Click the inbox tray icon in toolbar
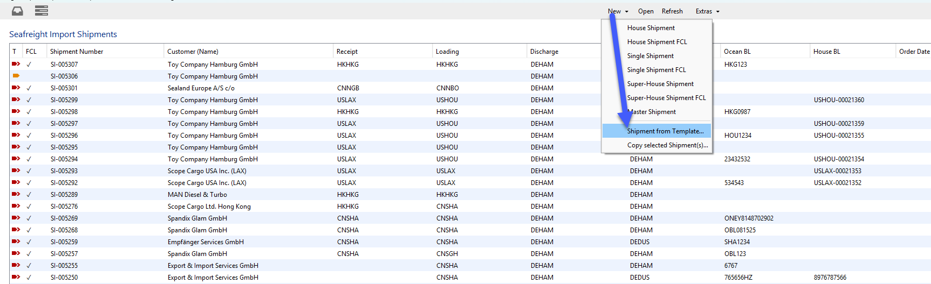The width and height of the screenshot is (931, 284). click(18, 11)
